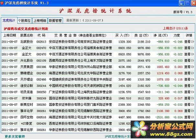Screen dimensions: 196x139
Task: Select the stock name 新莱应材
Action: coord(27,105)
